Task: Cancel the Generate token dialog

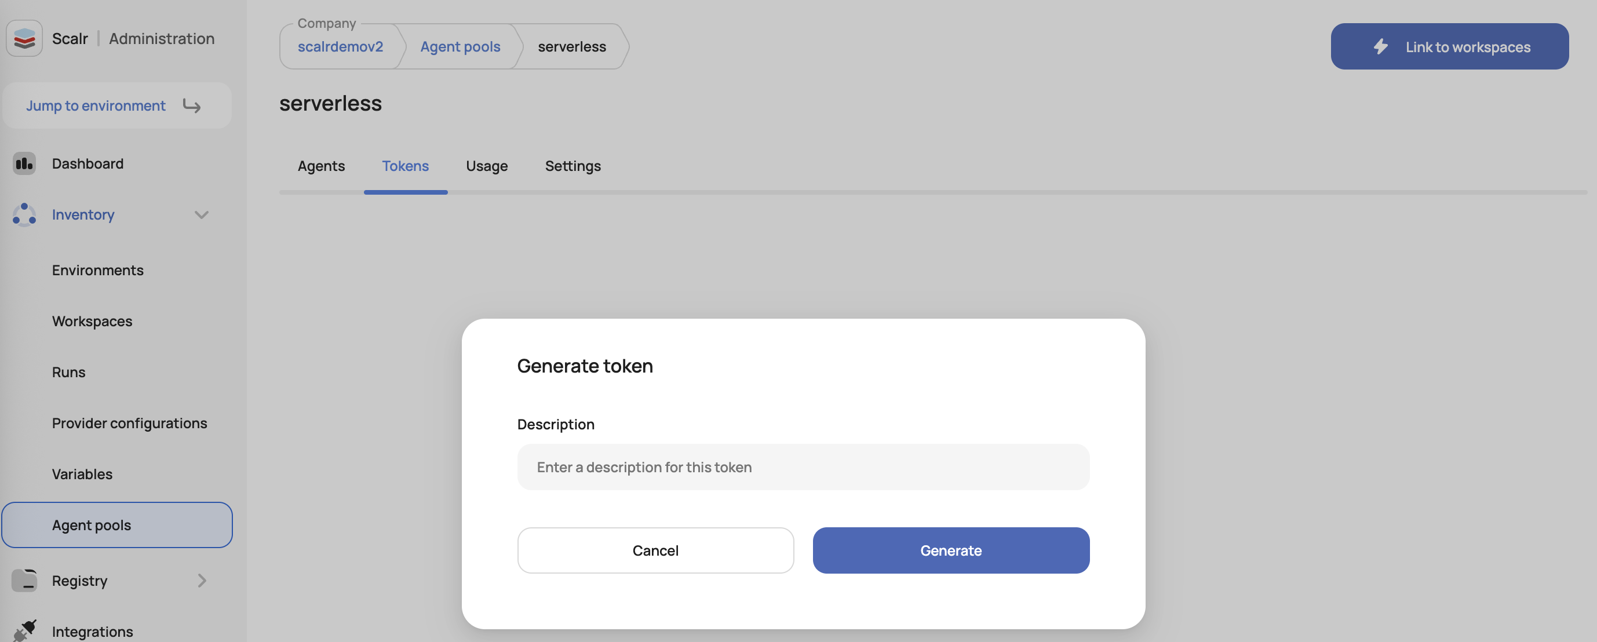Action: pyautogui.click(x=655, y=550)
